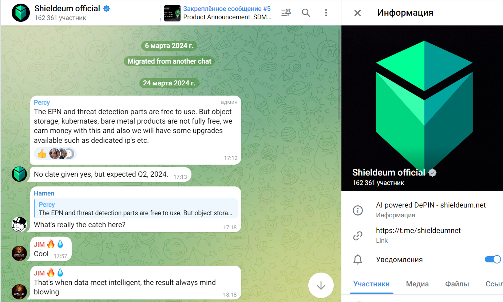503x302 pixels.
Task: Click Shieldeum avatar beside the Q2 2024 message
Action: pyautogui.click(x=19, y=174)
